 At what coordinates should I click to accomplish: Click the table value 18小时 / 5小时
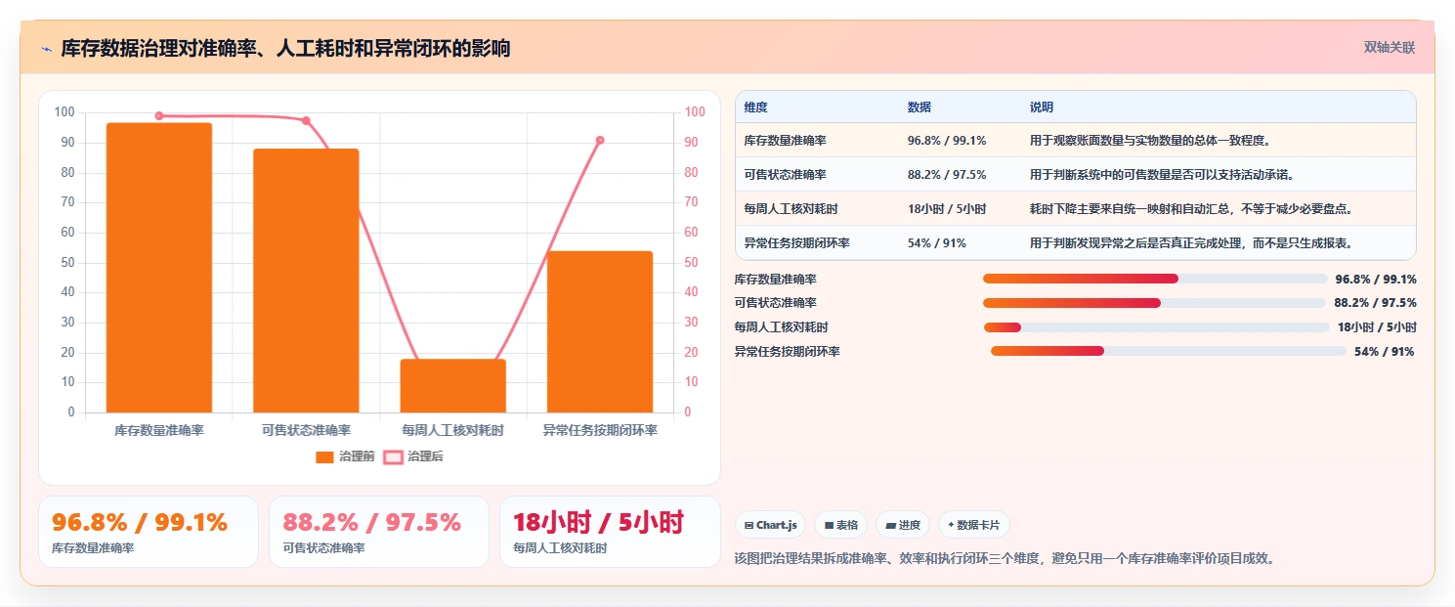point(947,209)
